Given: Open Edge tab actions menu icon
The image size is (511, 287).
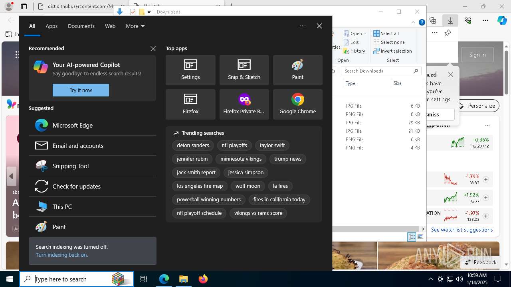Looking at the screenshot, I should coord(24,6).
